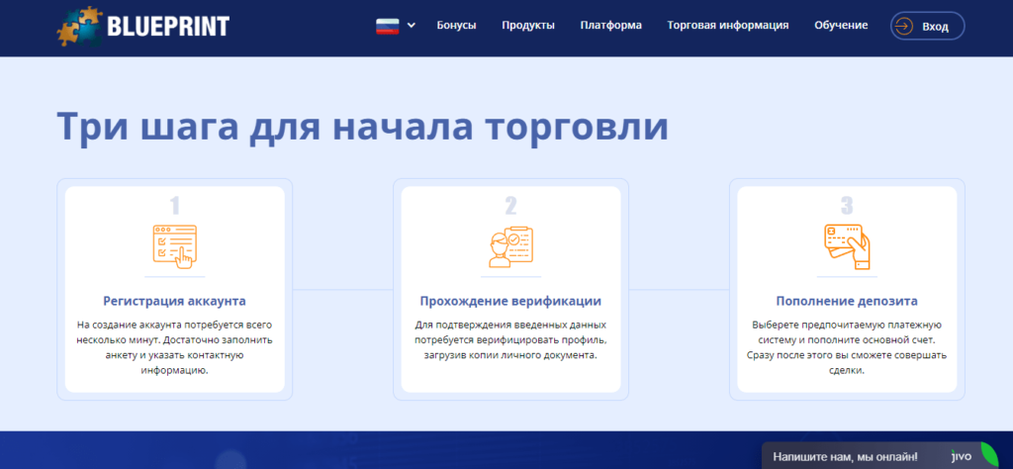Image resolution: width=1013 pixels, height=469 pixels.
Task: Click the BLUEPRINT logo text
Action: [167, 27]
